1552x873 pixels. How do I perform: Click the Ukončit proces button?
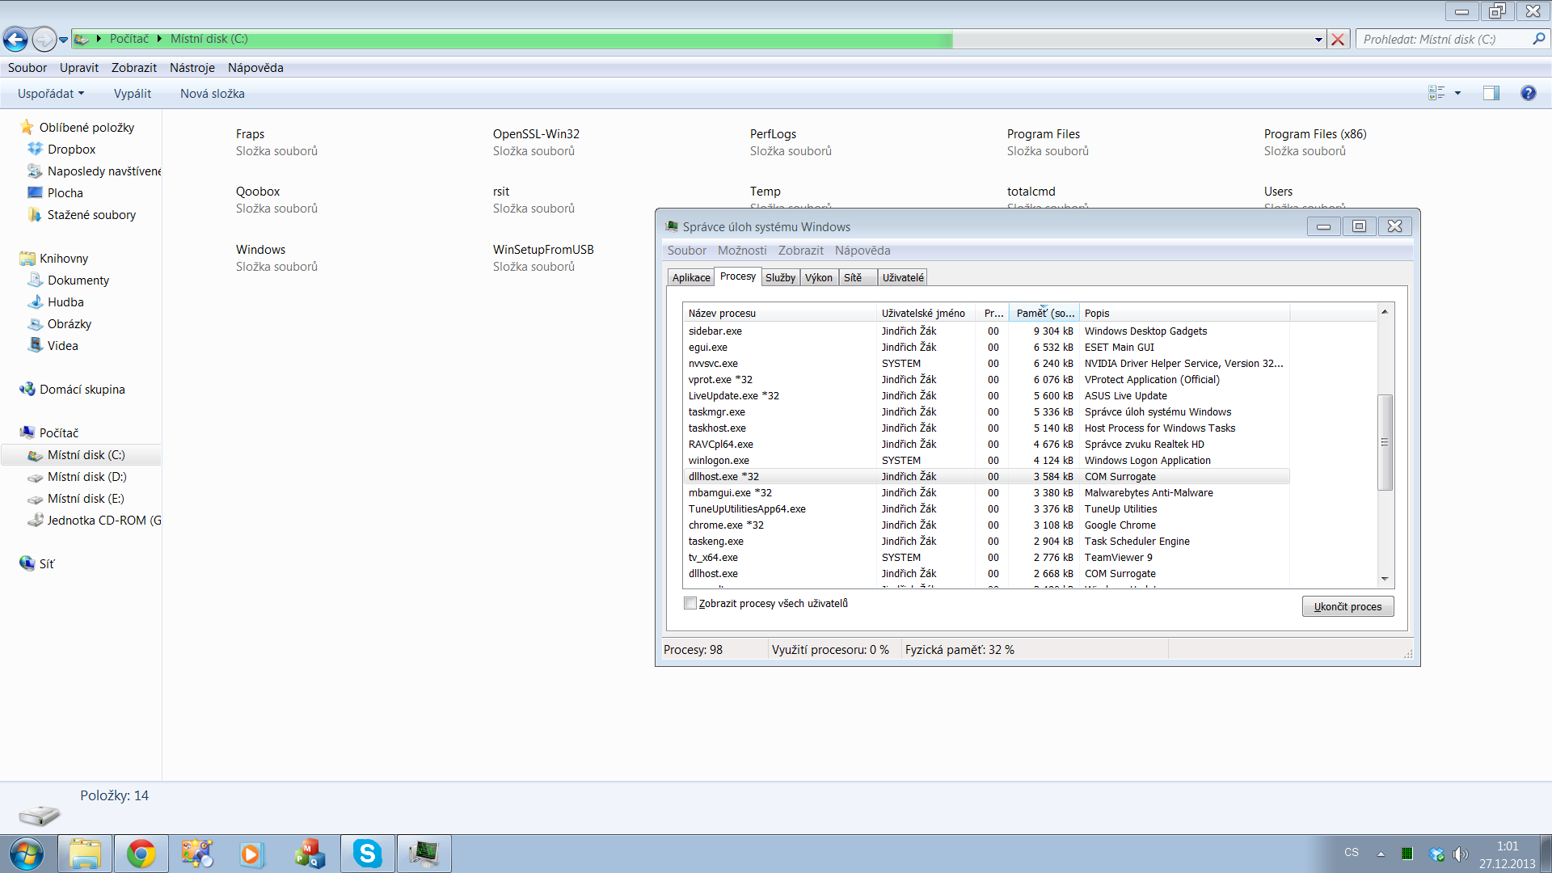pos(1347,606)
